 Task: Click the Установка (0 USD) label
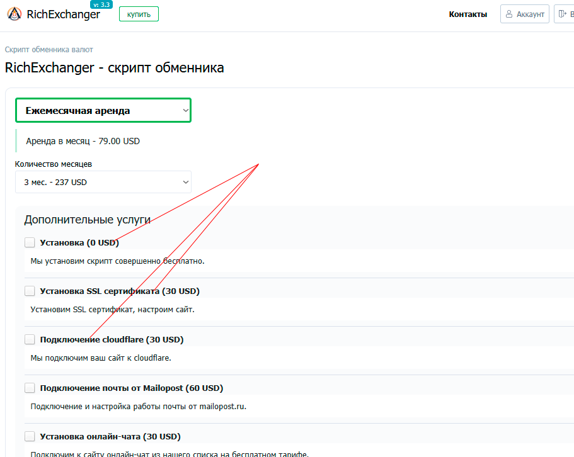pyautogui.click(x=79, y=243)
